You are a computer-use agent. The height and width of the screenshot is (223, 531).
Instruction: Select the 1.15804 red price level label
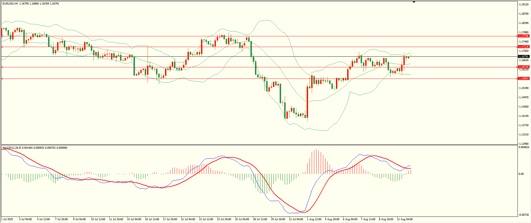(x=524, y=79)
